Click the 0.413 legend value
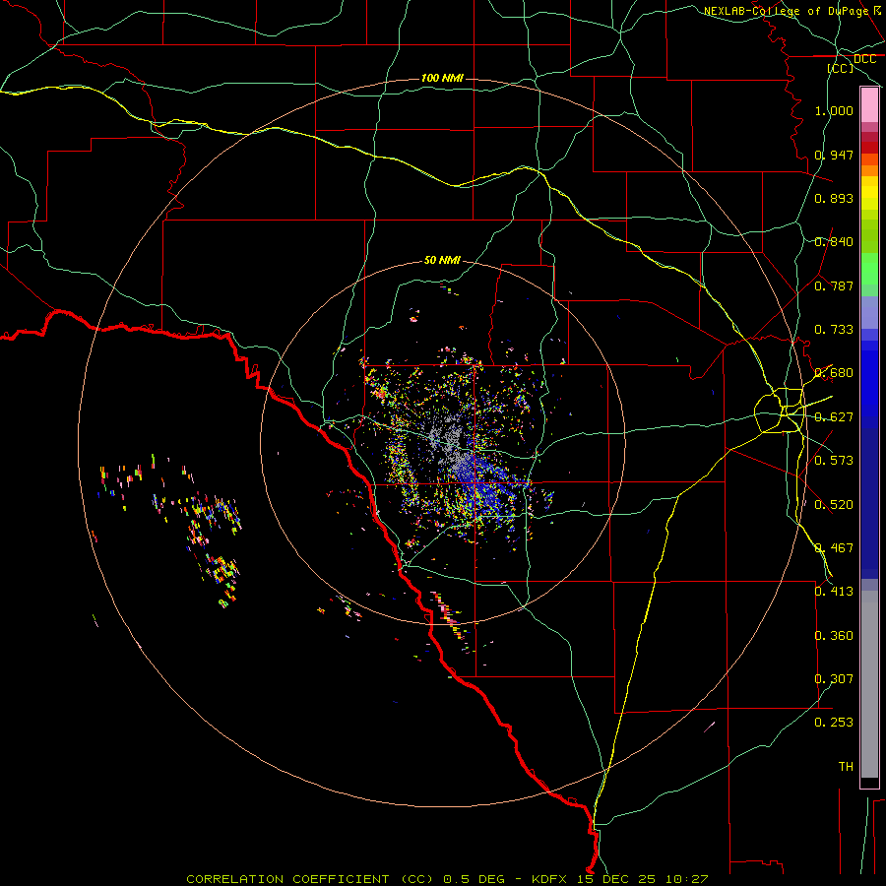Image resolution: width=886 pixels, height=886 pixels. pyautogui.click(x=834, y=592)
